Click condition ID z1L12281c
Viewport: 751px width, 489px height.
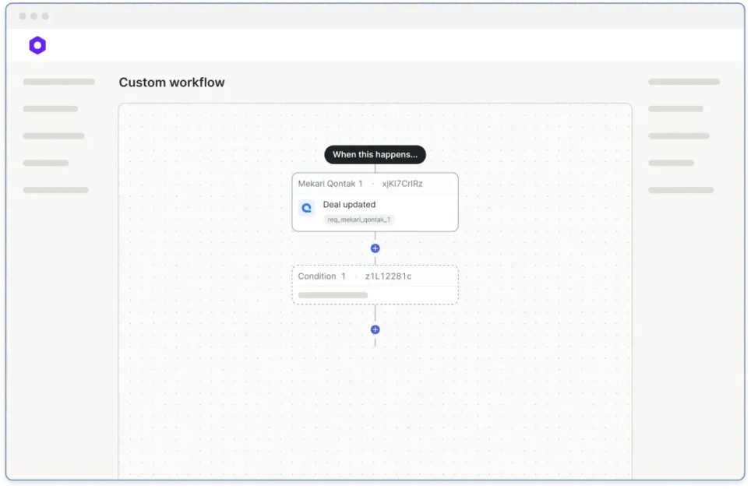(x=388, y=276)
